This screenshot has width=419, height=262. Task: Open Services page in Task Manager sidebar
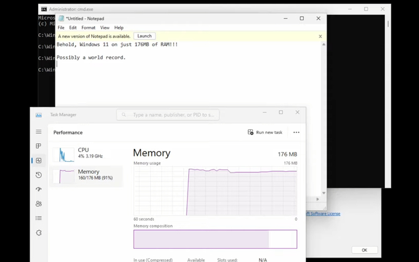(39, 233)
